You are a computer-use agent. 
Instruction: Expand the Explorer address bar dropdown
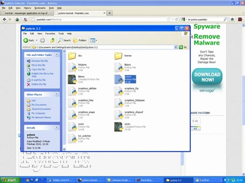pyautogui.click(x=176, y=47)
